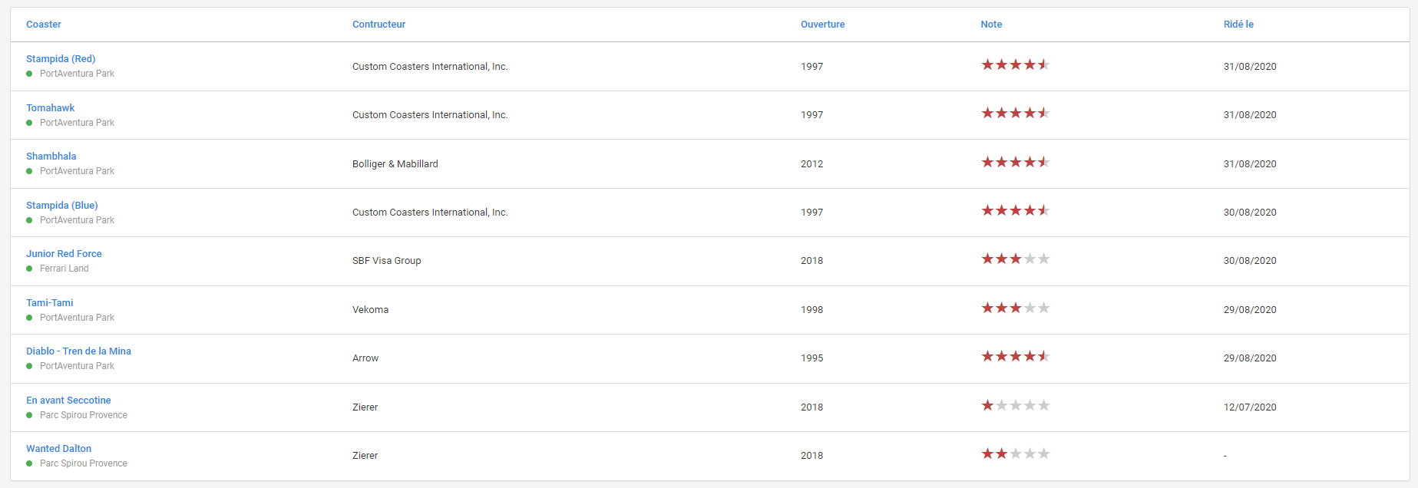Click Bolliger & Mabillard manufacturer cell
The image size is (1418, 488).
point(395,164)
